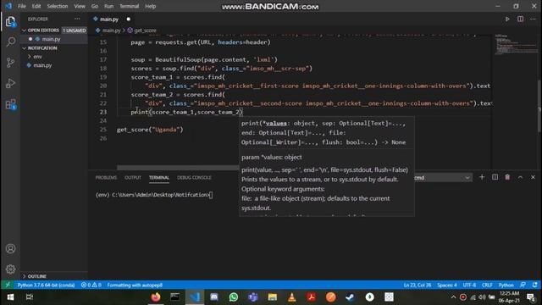The image size is (542, 305).
Task: Open VLC media player from the taskbar
Action: 291,297
